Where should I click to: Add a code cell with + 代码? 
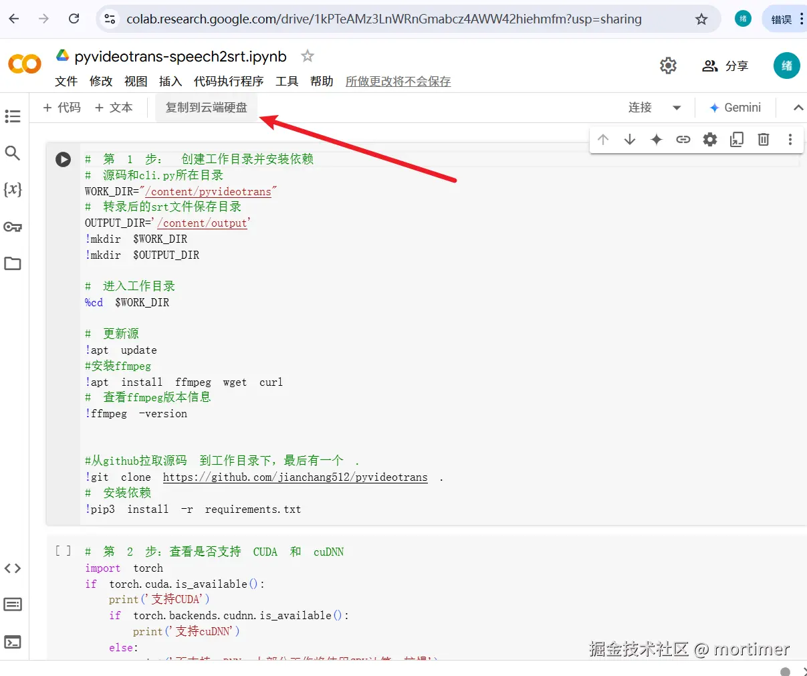point(62,108)
